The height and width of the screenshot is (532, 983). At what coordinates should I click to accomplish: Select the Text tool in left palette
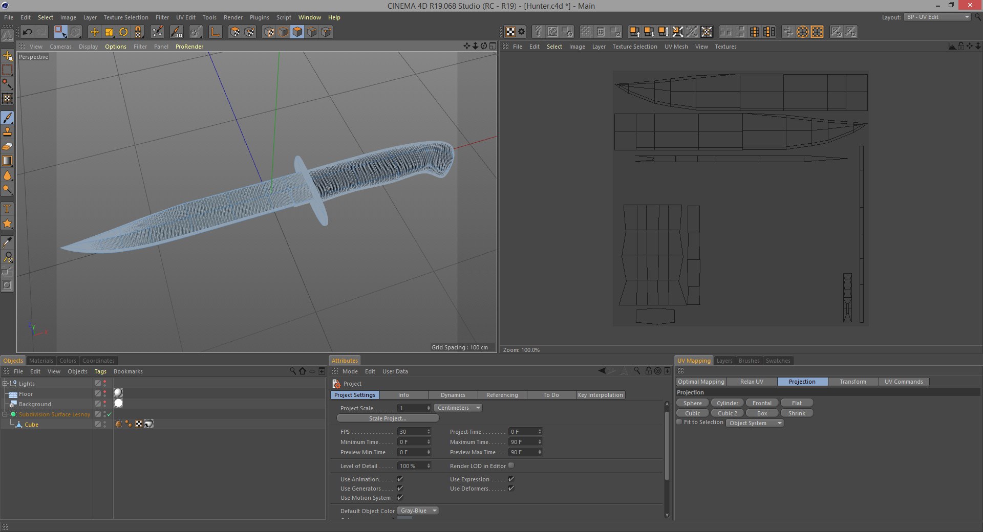(x=7, y=209)
